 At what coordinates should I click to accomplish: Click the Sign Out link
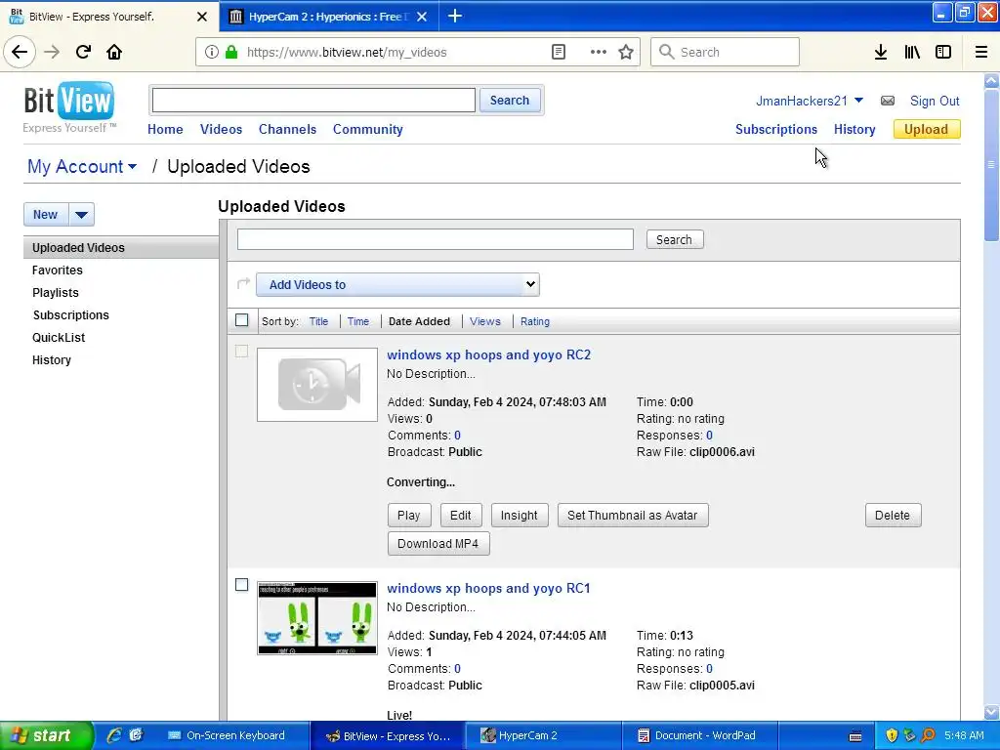[935, 101]
